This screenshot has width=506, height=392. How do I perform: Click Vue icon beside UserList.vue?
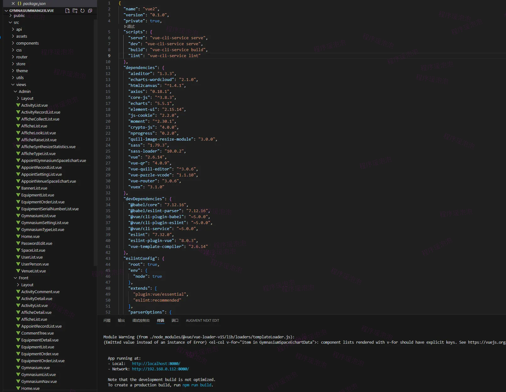18,257
